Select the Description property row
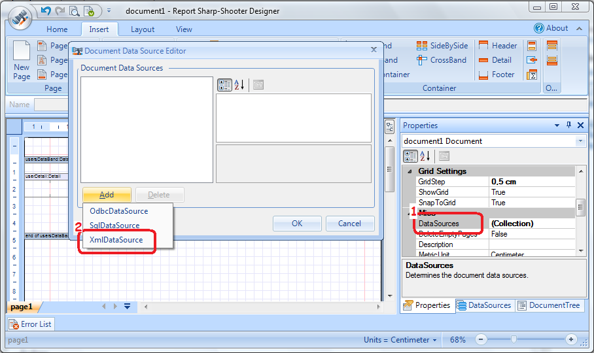594x353 pixels. pyautogui.click(x=495, y=244)
